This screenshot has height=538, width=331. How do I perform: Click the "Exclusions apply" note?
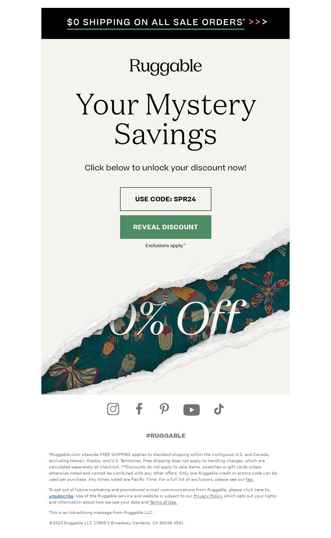165,246
